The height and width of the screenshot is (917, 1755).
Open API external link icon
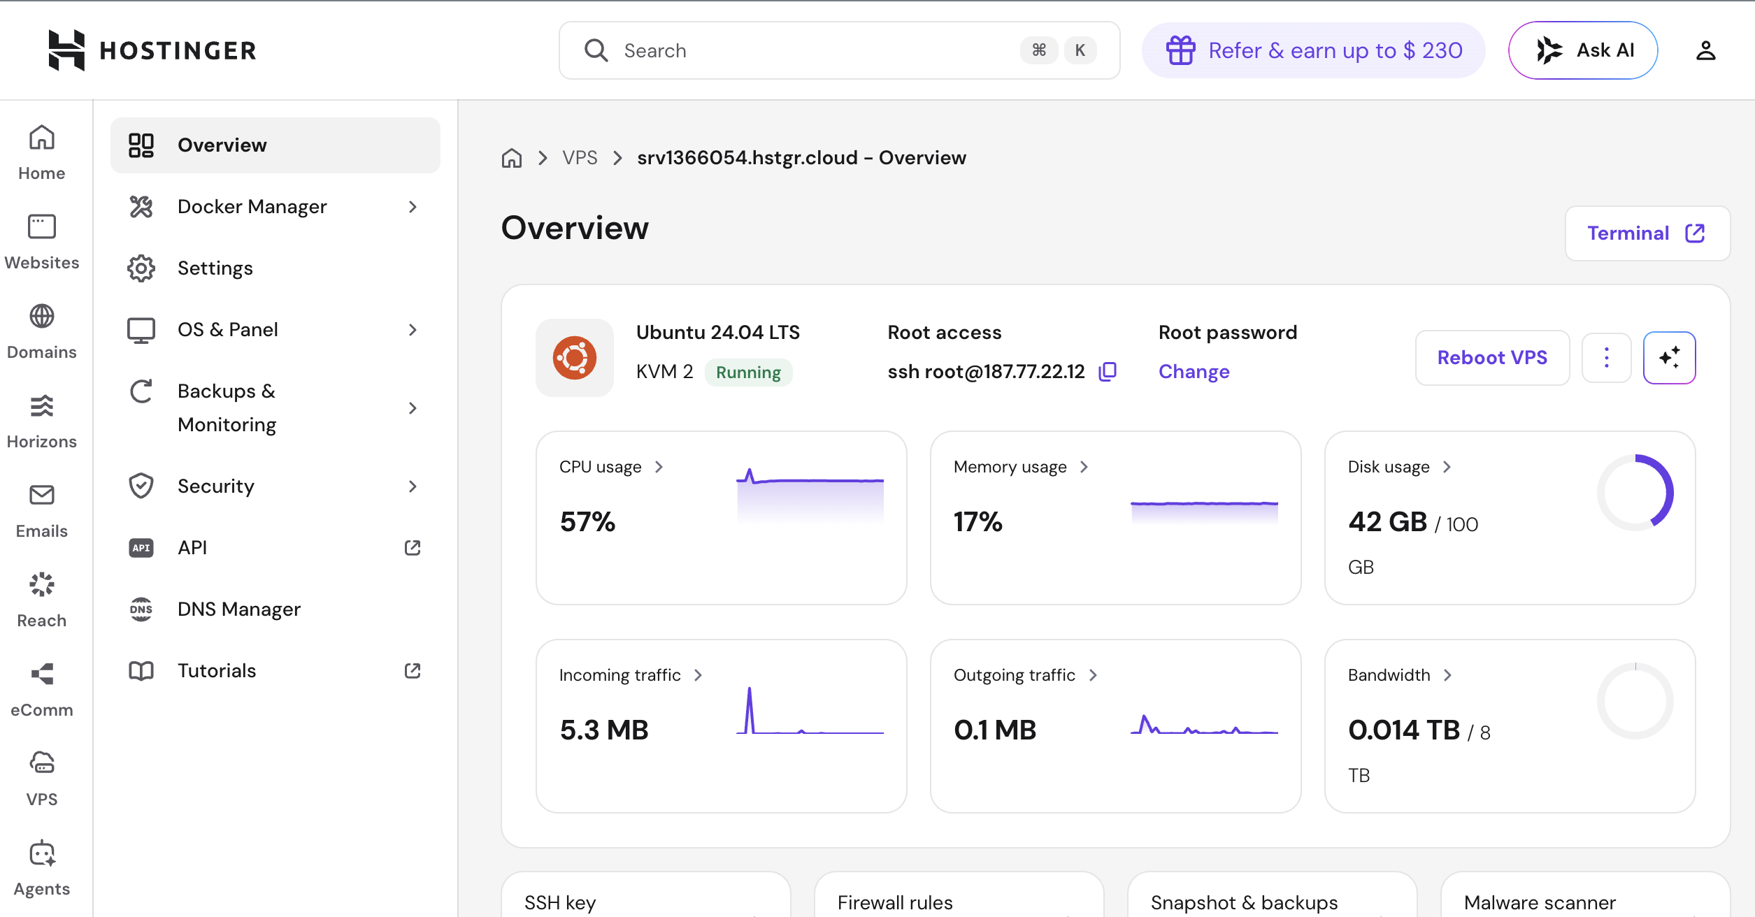click(413, 547)
